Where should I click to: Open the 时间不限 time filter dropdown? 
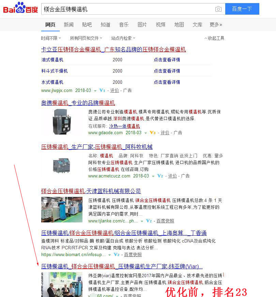tap(51, 38)
